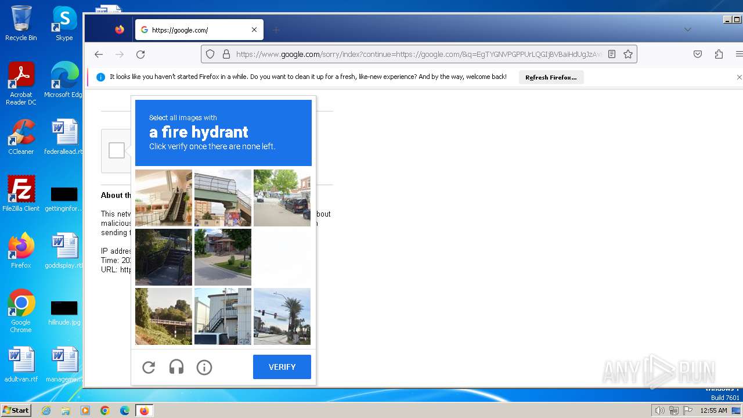Open Recycle Bin desktop icon
The height and width of the screenshot is (418, 743).
(x=21, y=23)
